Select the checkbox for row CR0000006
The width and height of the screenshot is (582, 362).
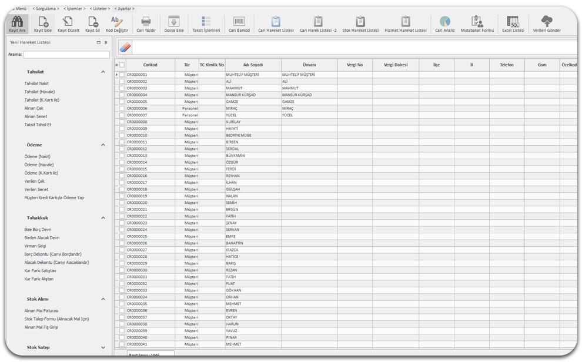point(122,109)
